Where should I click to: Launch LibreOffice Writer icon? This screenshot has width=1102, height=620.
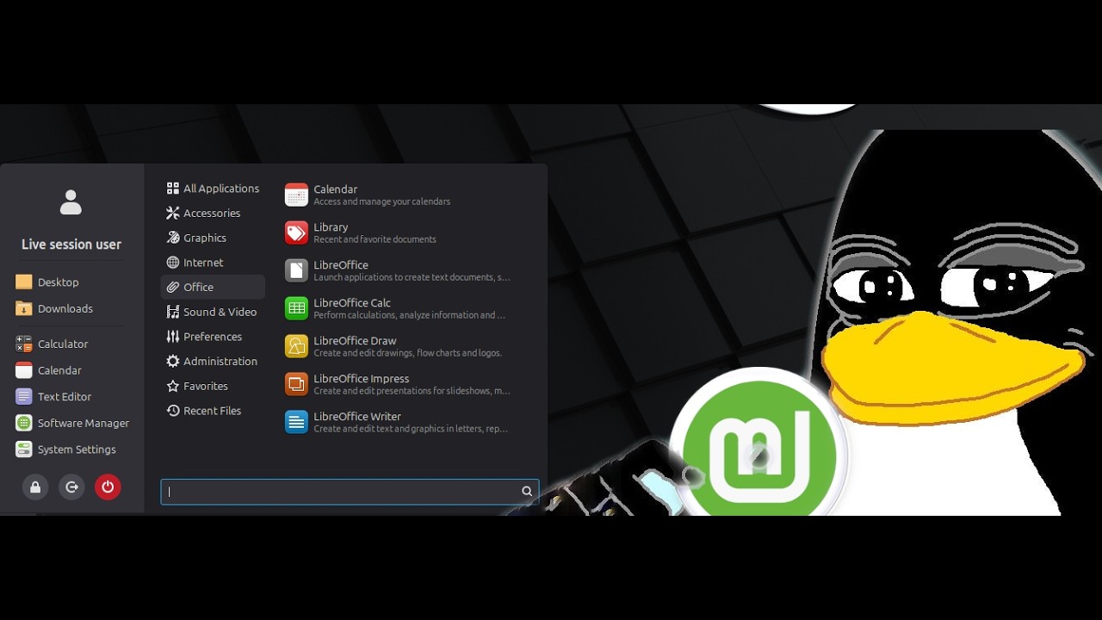[x=296, y=422]
